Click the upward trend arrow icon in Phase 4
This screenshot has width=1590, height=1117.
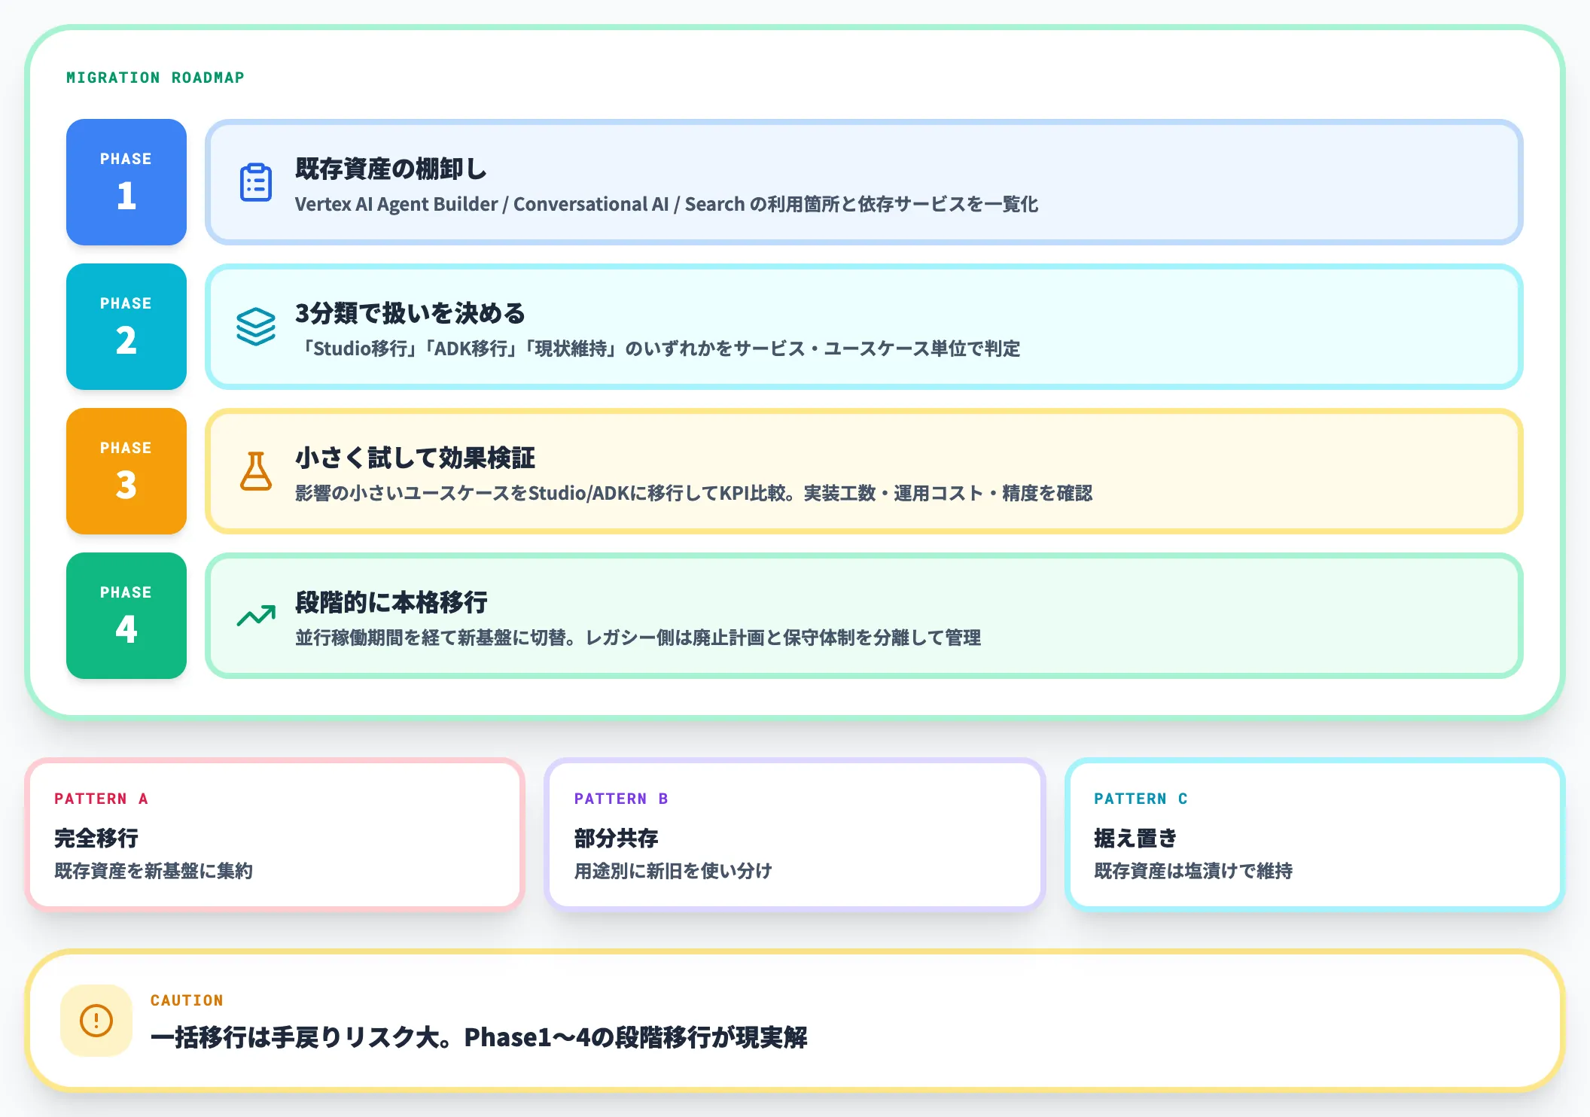pos(254,616)
